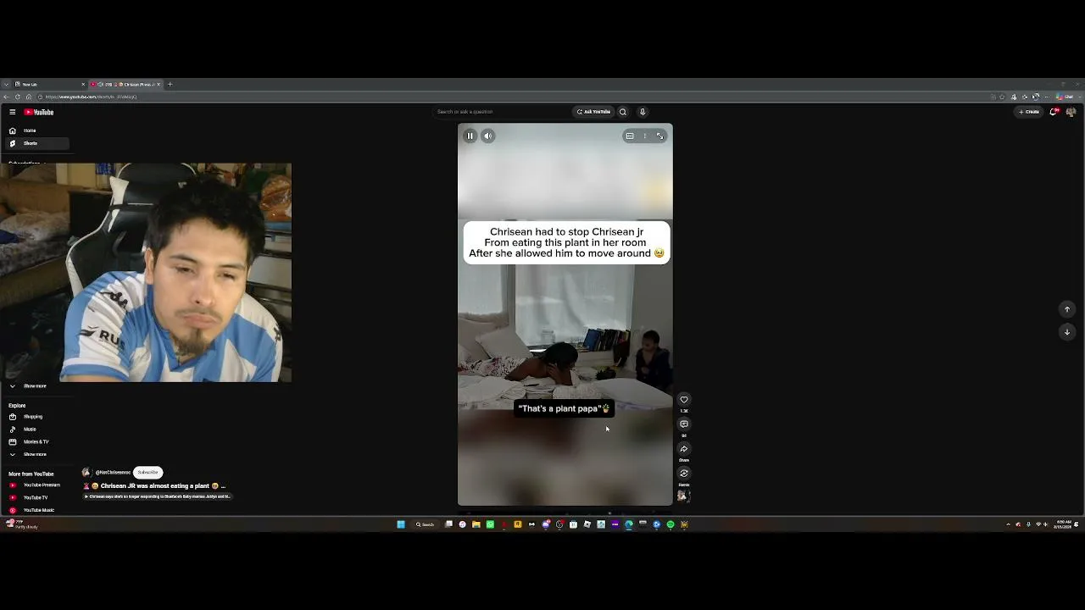The image size is (1085, 610).
Task: Open browser Chat copilot button
Action: (1066, 97)
